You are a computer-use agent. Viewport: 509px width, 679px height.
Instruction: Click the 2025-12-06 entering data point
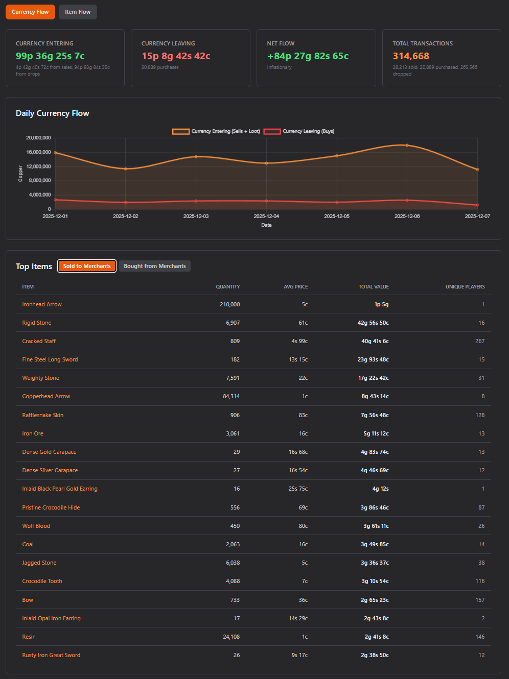coord(407,145)
